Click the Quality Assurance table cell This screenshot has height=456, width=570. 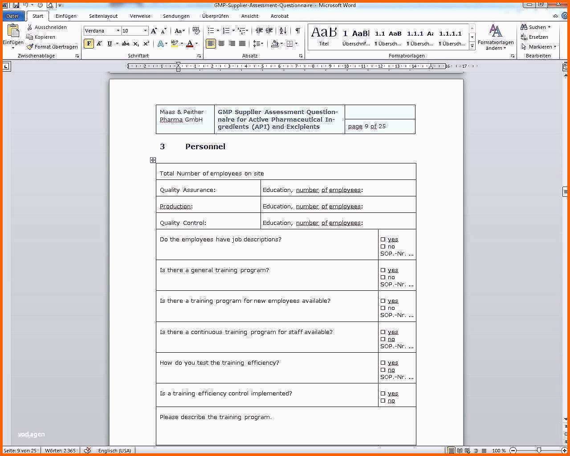[208, 188]
